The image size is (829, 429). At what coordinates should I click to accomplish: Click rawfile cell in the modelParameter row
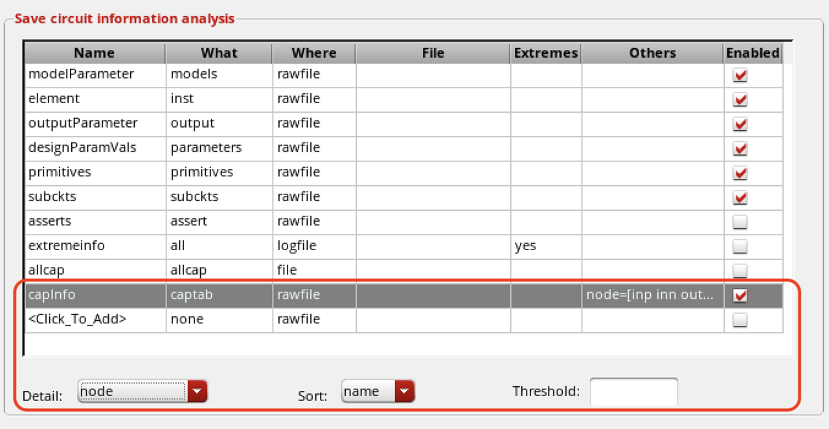pyautogui.click(x=314, y=75)
